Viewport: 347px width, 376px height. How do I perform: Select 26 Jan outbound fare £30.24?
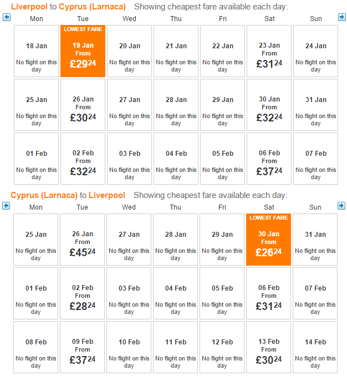(x=83, y=105)
